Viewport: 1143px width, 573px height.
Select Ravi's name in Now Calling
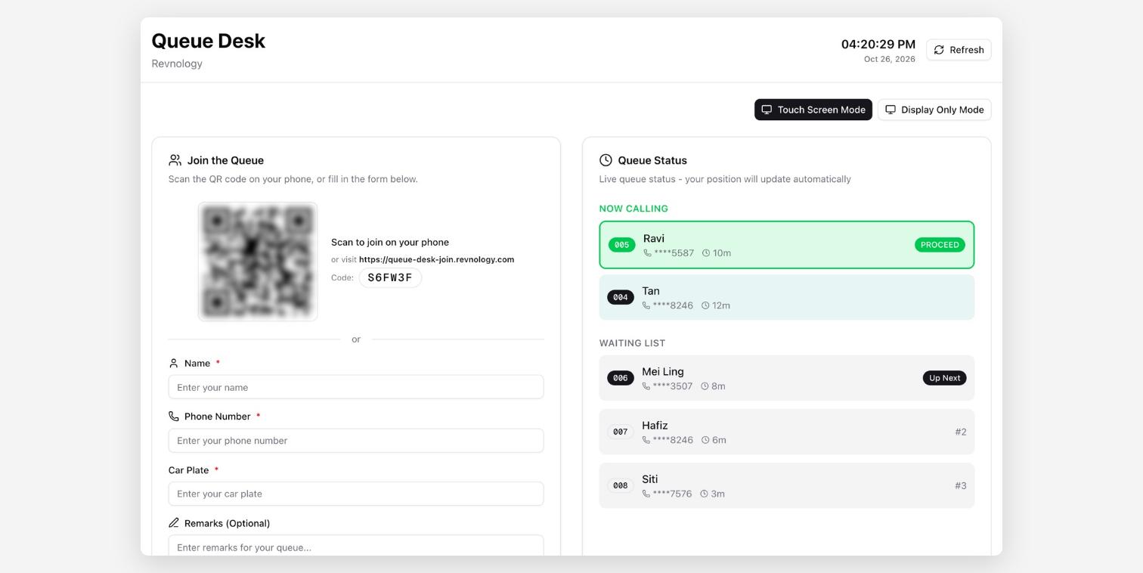coord(654,238)
